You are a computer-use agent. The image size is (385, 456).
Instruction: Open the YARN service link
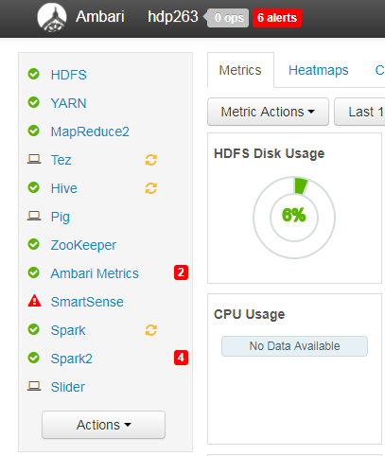(x=68, y=103)
